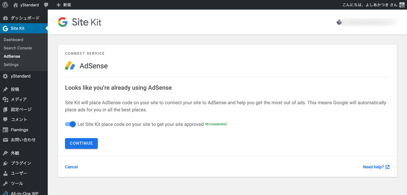Click the Flamingo table icon

5,130
